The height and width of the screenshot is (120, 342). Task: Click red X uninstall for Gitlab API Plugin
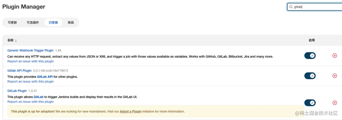(x=335, y=76)
